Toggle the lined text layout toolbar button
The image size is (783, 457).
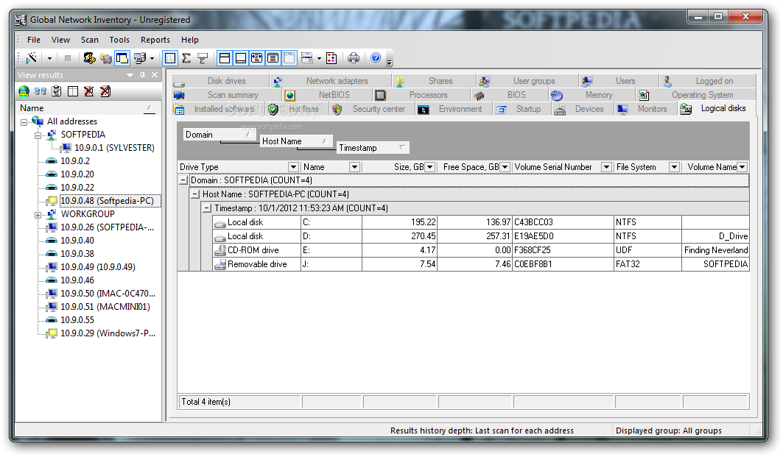(x=273, y=58)
